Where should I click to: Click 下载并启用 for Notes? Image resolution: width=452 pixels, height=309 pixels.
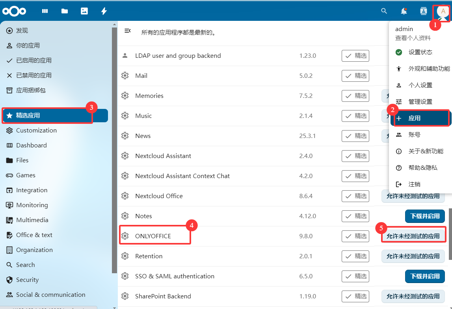tap(425, 216)
